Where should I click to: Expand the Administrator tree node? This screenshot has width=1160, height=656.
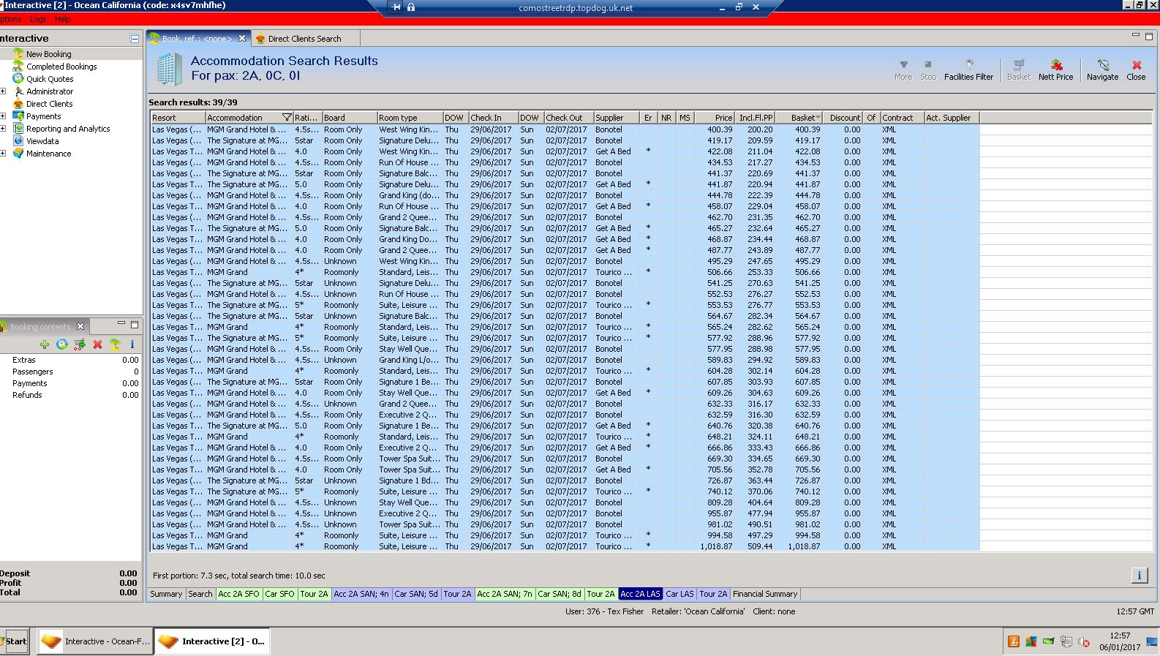tap(3, 91)
